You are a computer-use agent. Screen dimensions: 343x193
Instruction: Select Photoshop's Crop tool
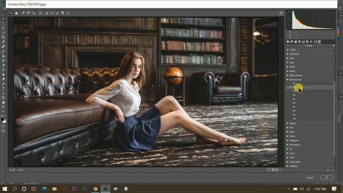[x=3, y=37]
